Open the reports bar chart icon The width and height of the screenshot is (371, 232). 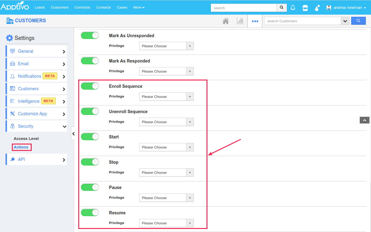tap(240, 21)
